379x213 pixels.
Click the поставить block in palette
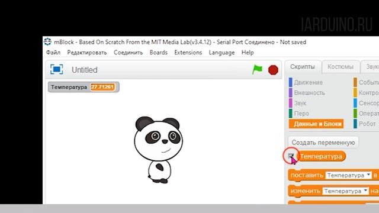pyautogui.click(x=307, y=175)
